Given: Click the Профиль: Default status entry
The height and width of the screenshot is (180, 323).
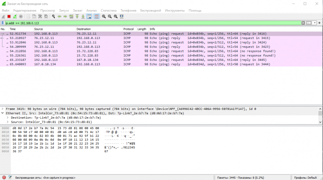Looking at the screenshot, I should click(305, 178).
